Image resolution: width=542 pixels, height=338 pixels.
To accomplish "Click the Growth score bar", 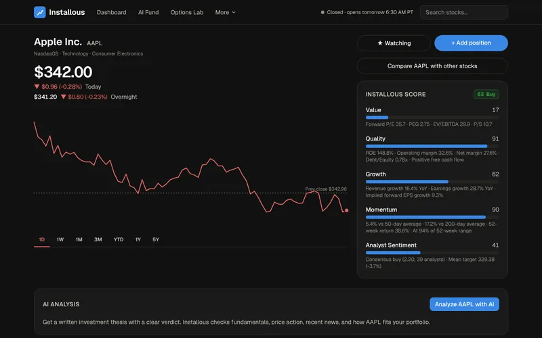I will coord(432,182).
